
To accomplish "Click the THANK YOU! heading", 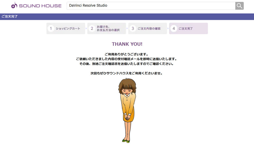I will click(x=127, y=44).
